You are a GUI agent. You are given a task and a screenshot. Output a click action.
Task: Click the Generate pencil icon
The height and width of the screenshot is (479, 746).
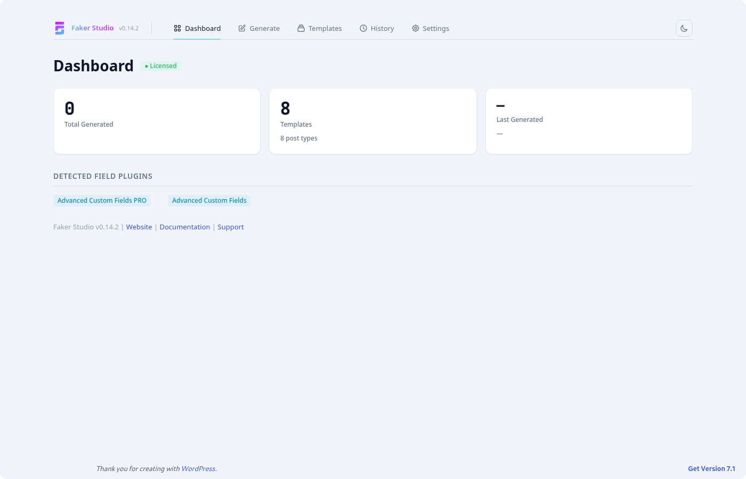242,28
